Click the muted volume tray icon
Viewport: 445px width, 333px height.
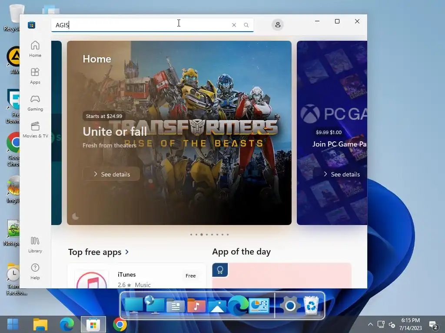392,324
